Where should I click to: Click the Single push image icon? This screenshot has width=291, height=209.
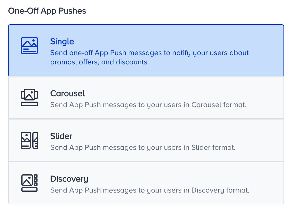(29, 45)
